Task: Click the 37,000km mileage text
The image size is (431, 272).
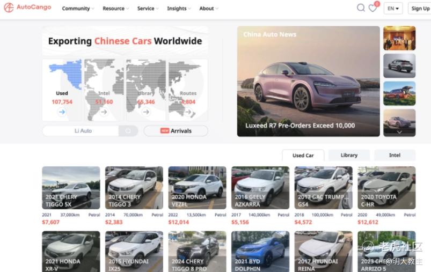Action: pyautogui.click(x=70, y=215)
